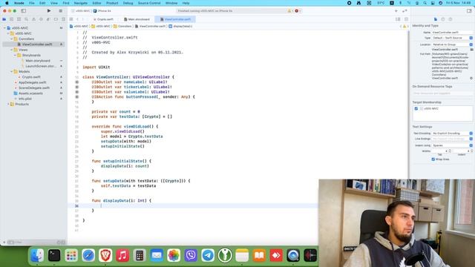Open the Library with the plus button
The width and height of the screenshot is (475, 267).
point(396,11)
